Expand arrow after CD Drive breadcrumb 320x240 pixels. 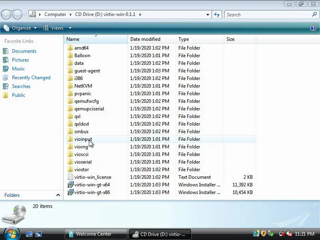click(140, 14)
